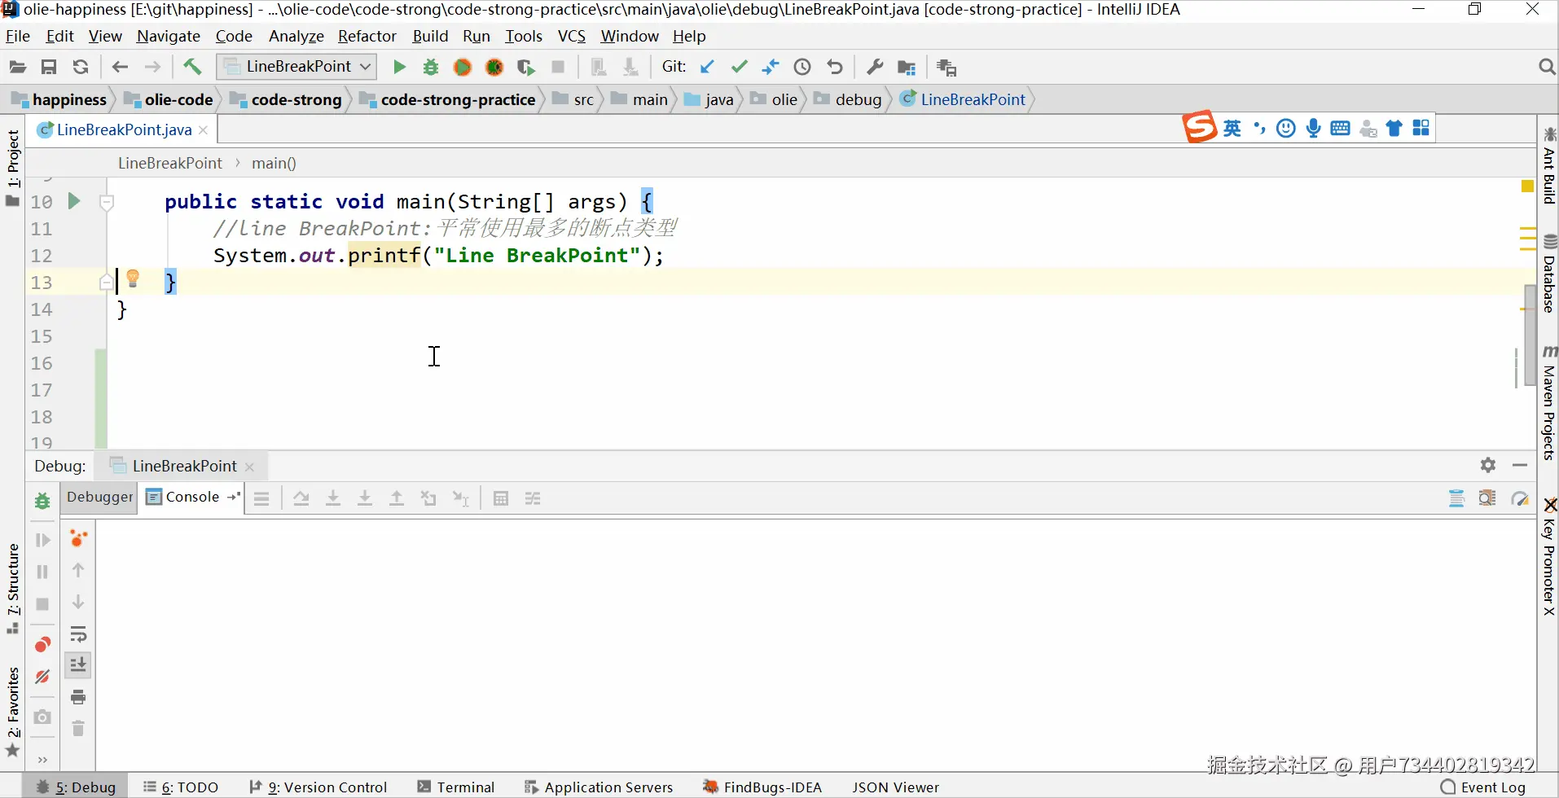1559x798 pixels.
Task: Click the fold end marker on line 13
Action: [x=106, y=282]
